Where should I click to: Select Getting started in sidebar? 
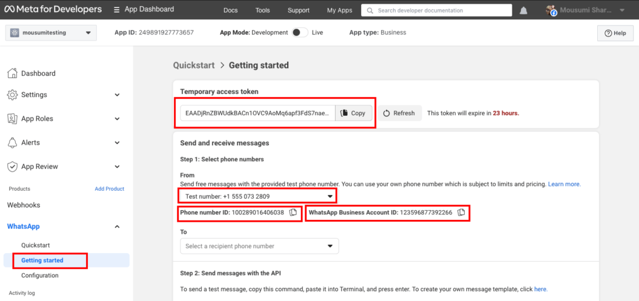click(42, 260)
